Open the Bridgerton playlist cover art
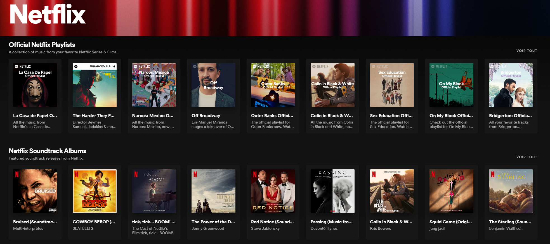 click(511, 85)
